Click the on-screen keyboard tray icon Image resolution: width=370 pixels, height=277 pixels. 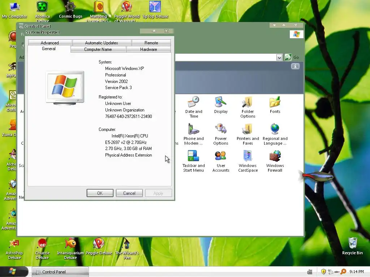[310, 272]
